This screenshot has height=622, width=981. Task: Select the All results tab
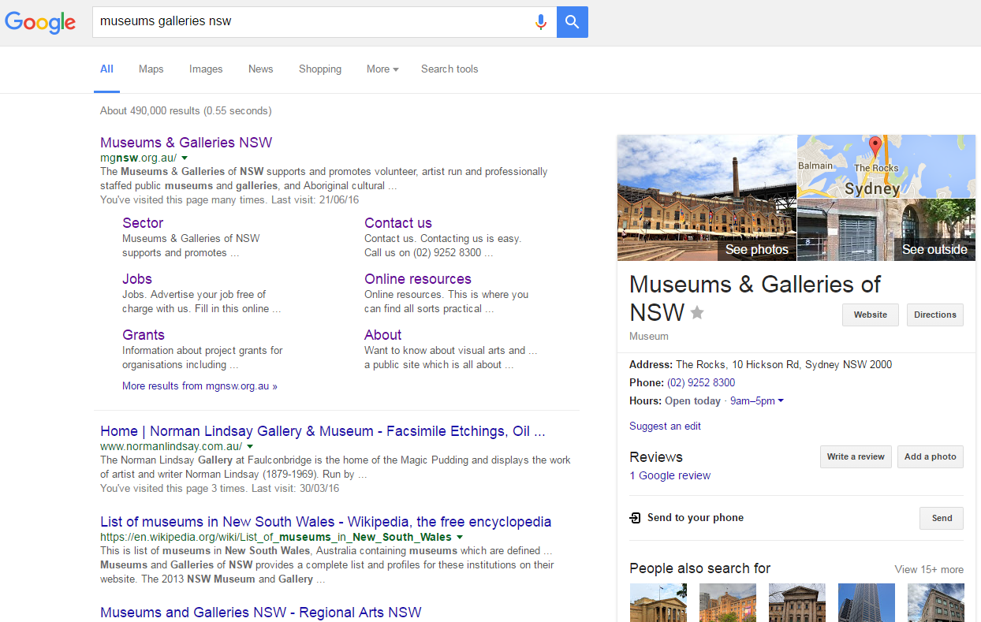pos(106,69)
